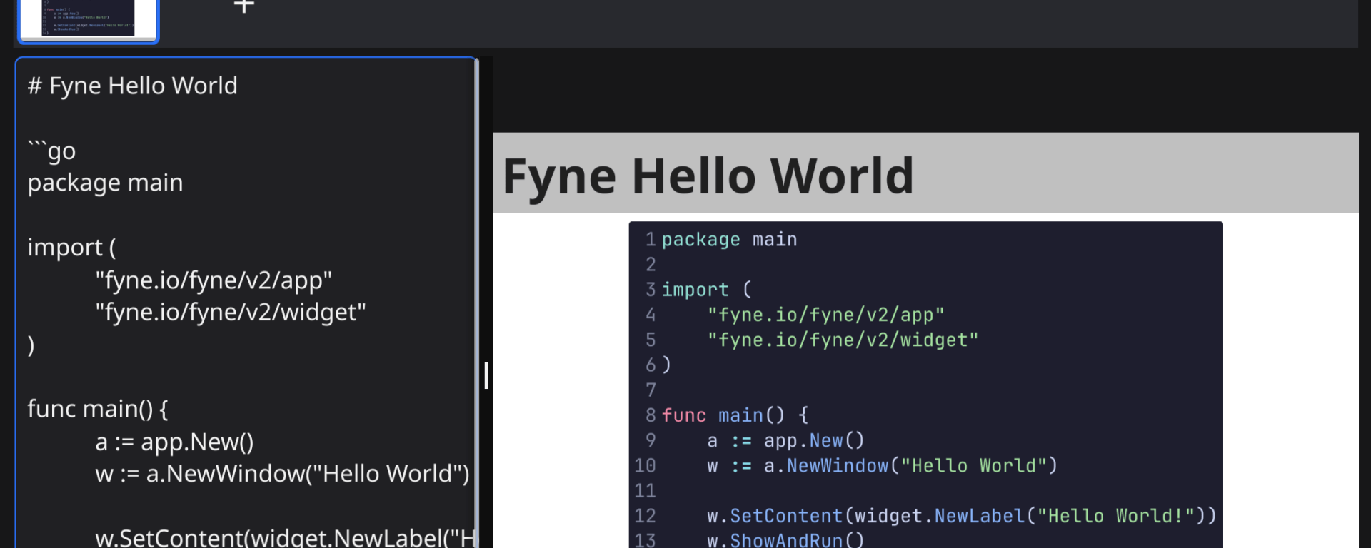Click 'func main()' in the preview code
Image resolution: width=1371 pixels, height=548 pixels.
coord(723,415)
